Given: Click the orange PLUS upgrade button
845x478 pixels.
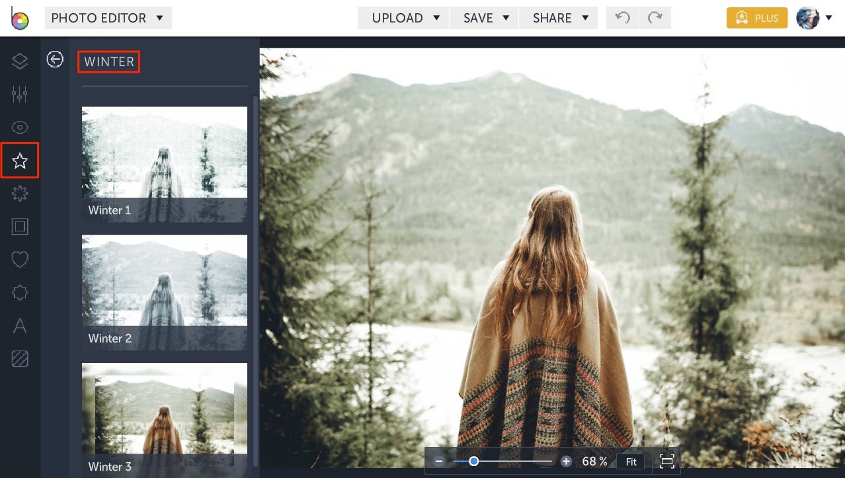Looking at the screenshot, I should tap(756, 18).
